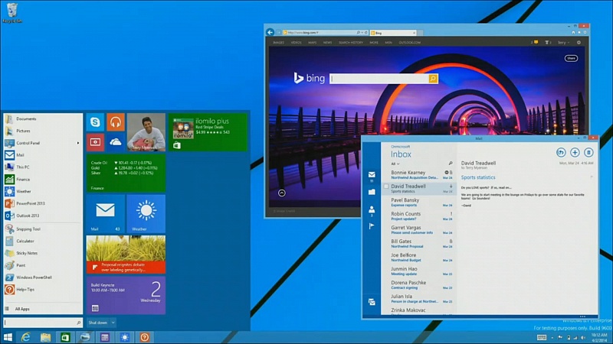
Task: Select All Apps in Start menu
Action: tap(23, 309)
